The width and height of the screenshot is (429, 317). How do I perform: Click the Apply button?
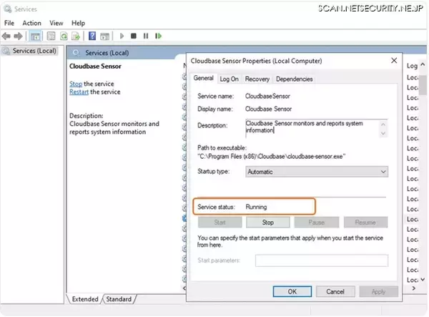click(379, 291)
